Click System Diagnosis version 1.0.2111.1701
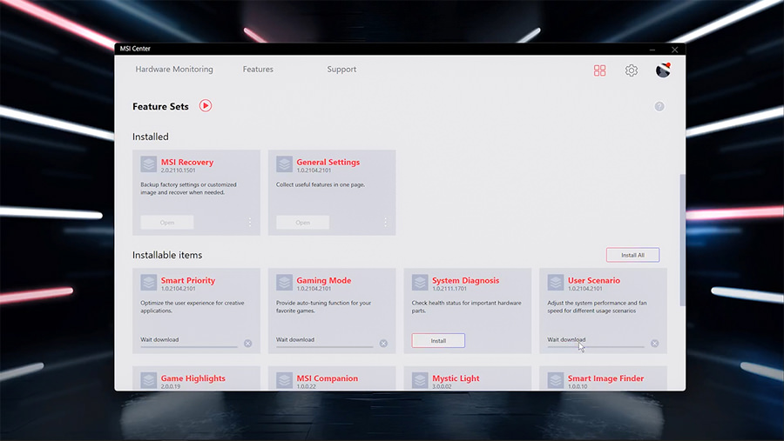 coord(449,289)
